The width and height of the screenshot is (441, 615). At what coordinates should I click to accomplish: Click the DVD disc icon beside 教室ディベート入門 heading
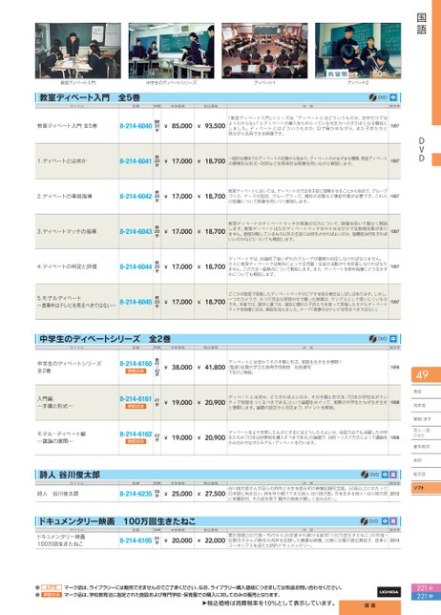372,97
